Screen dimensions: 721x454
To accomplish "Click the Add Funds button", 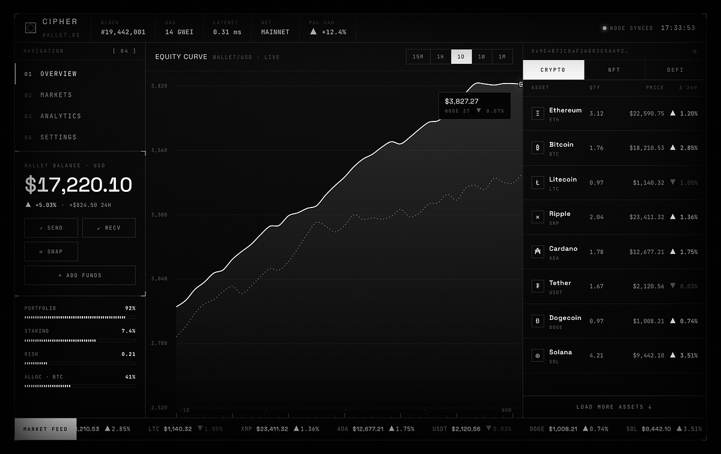I will pyautogui.click(x=80, y=275).
